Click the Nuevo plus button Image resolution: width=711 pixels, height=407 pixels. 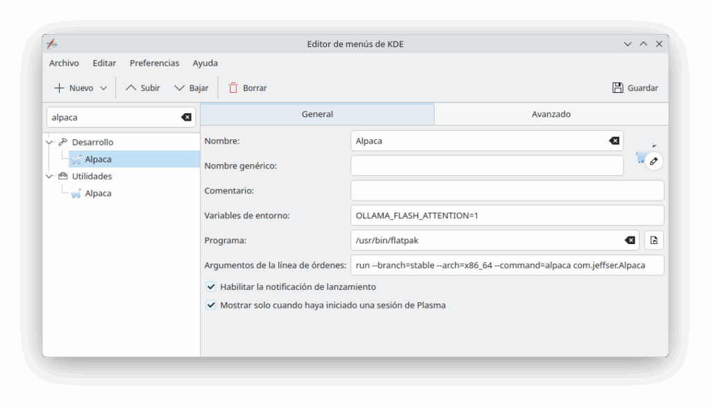click(74, 88)
